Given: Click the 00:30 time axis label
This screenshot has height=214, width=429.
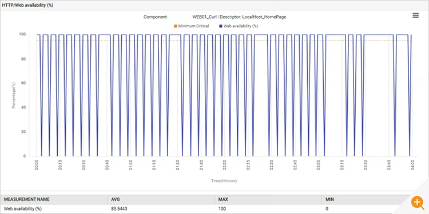Looking at the screenshot, I should pos(84,165).
